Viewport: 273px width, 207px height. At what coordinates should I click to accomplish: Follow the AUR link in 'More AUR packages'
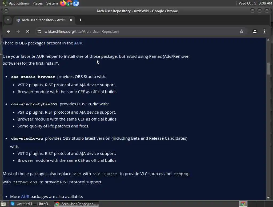[x=25, y=196]
